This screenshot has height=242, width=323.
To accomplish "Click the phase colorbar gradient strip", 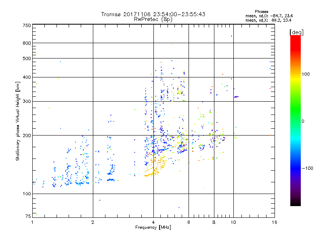I will [x=296, y=121].
